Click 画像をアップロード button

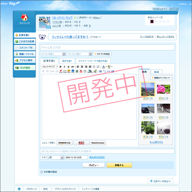point(161,78)
